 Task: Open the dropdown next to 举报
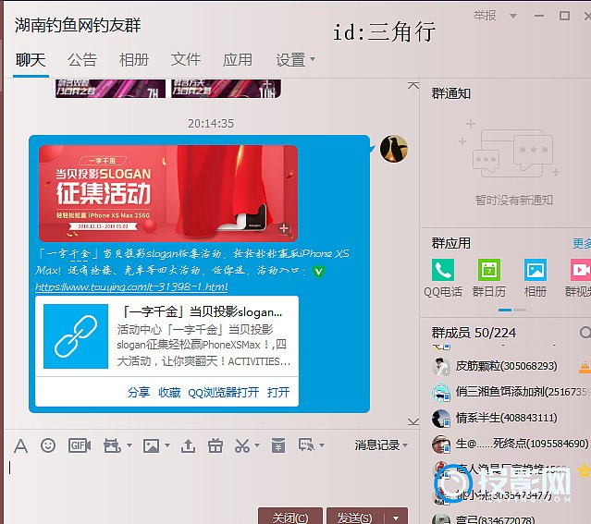tap(512, 16)
